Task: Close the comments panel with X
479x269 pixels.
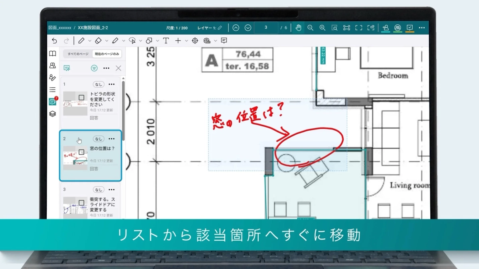Action: [x=118, y=68]
